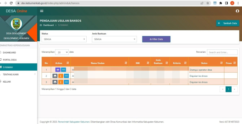Open the browser extensions puzzle icon
The image size is (242, 124).
221,3
